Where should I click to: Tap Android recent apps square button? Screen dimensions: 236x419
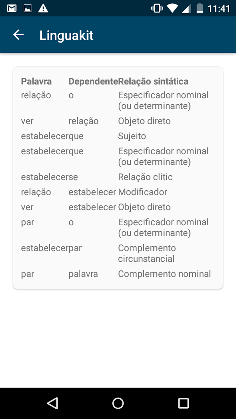point(183,403)
